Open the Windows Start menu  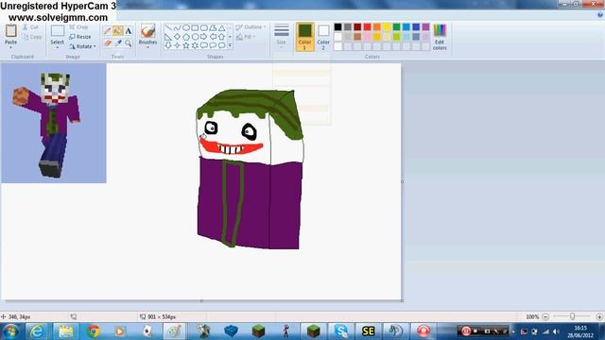[10, 331]
